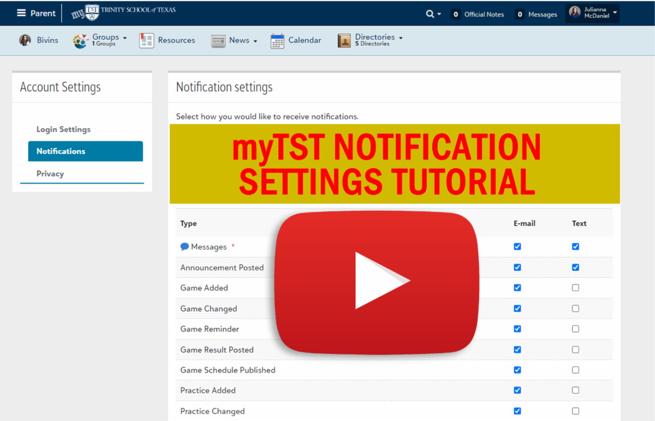This screenshot has width=655, height=421.
Task: Click the "Game Result Posted" row label
Action: 217,349
